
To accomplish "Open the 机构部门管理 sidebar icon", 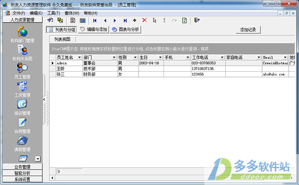I will 22,32.
